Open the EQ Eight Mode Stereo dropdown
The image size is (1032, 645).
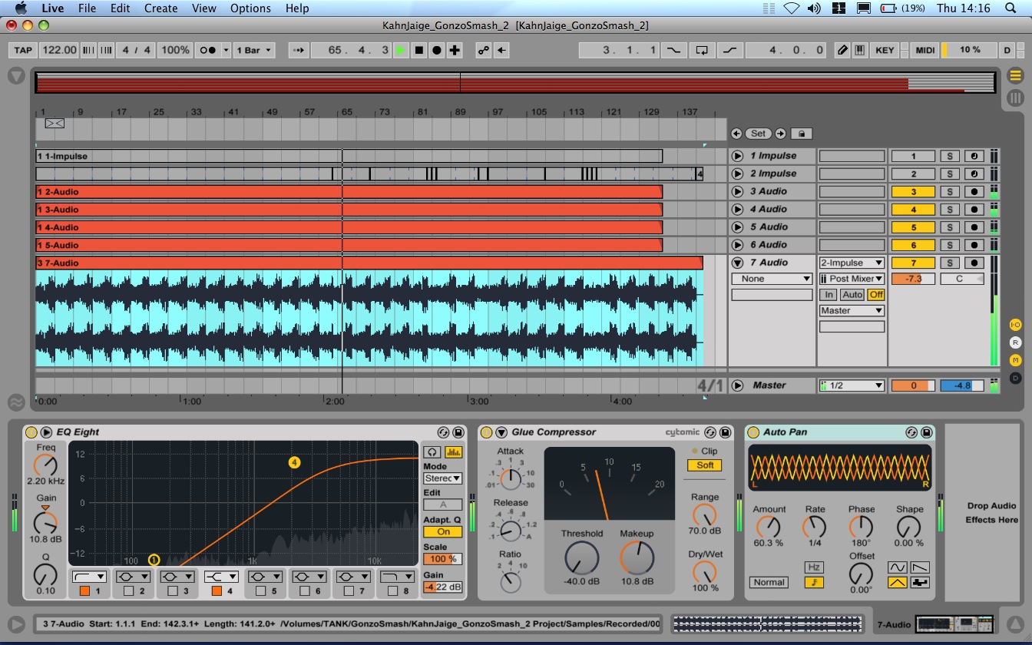coord(443,478)
